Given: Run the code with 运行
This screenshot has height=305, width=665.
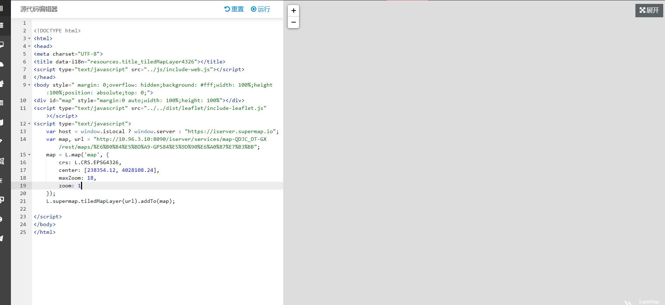Looking at the screenshot, I should (x=261, y=9).
